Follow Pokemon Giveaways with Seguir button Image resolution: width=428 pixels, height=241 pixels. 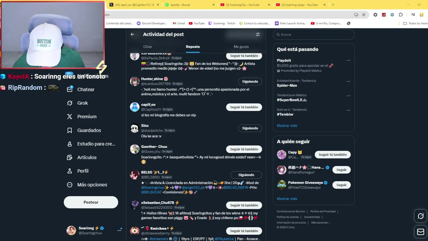(341, 185)
